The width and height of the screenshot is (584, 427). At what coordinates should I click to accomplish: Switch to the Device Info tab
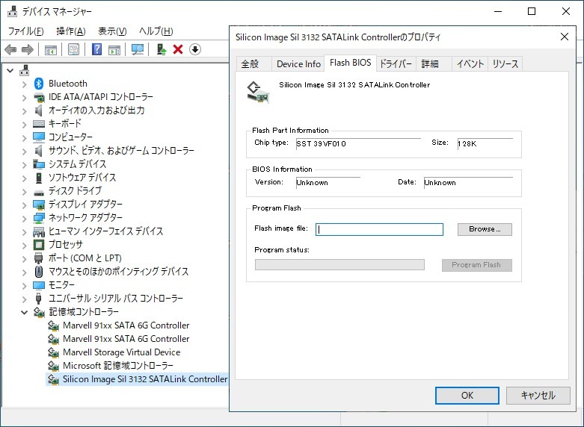[298, 64]
